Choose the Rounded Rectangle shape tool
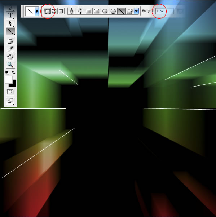 tap(97, 11)
